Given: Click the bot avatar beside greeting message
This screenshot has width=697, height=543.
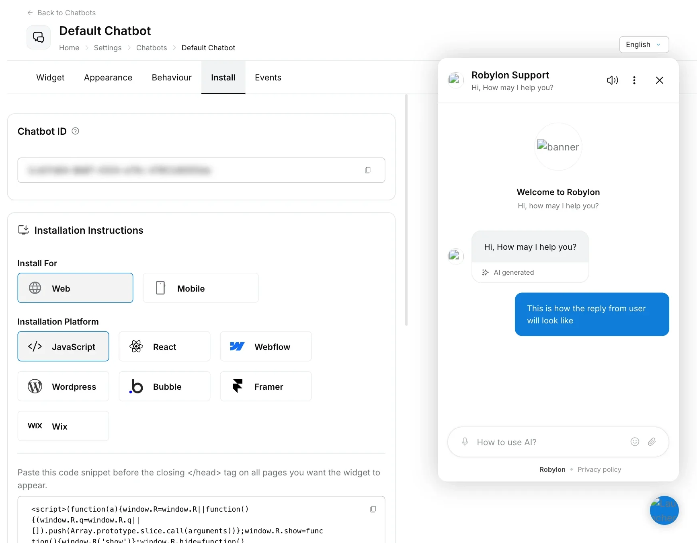Looking at the screenshot, I should coord(456,256).
